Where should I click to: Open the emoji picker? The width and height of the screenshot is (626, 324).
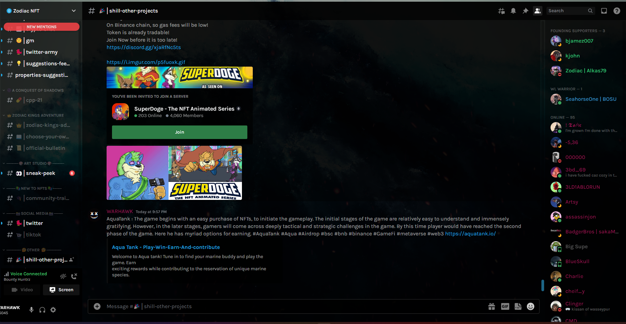531,306
